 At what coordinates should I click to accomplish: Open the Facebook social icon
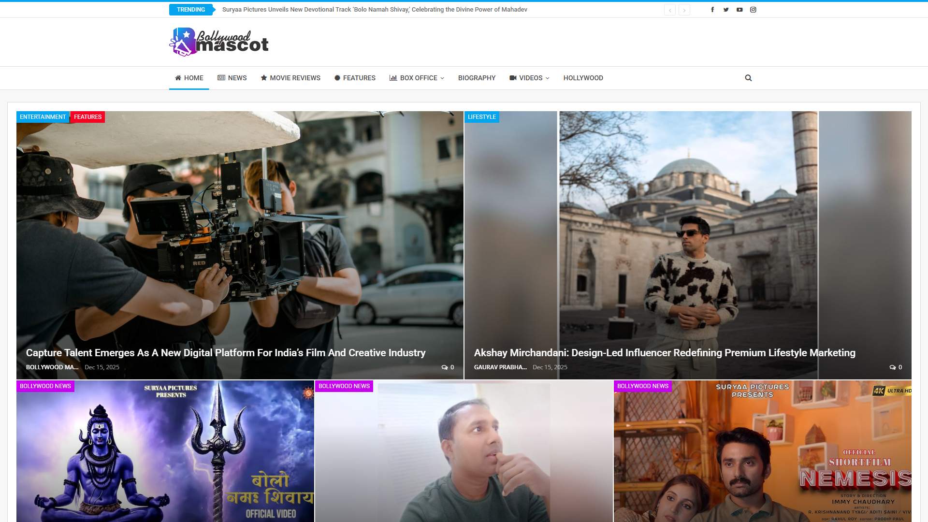click(712, 10)
